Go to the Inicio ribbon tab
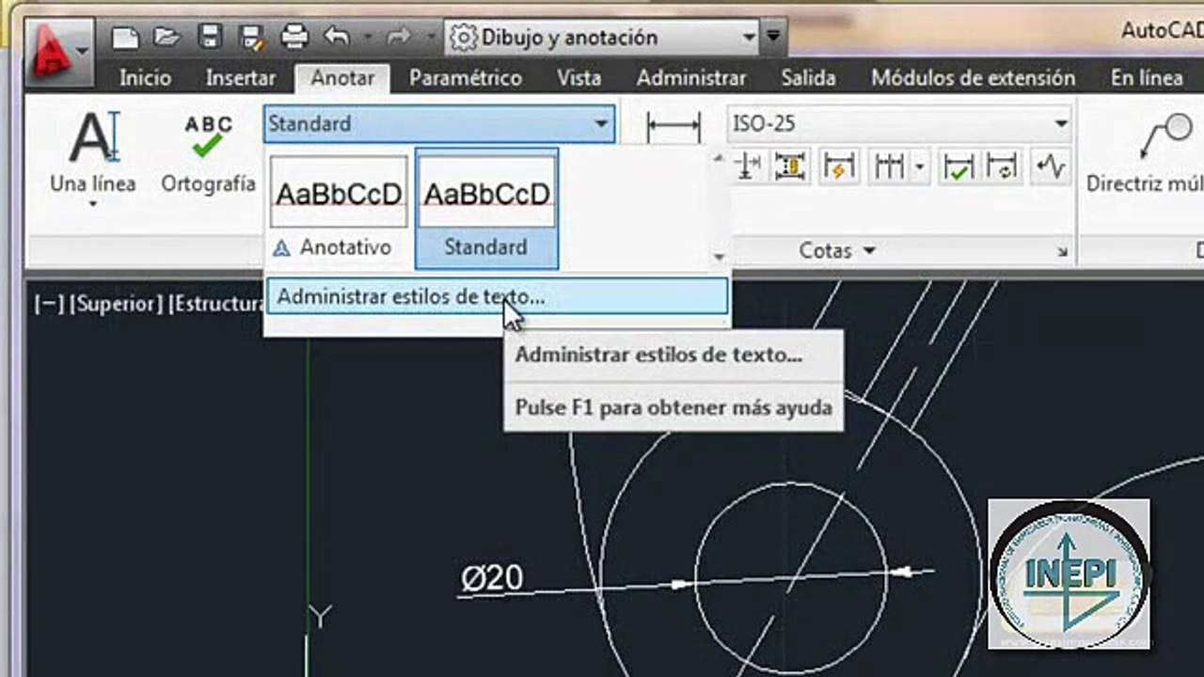The image size is (1204, 677). tap(146, 78)
